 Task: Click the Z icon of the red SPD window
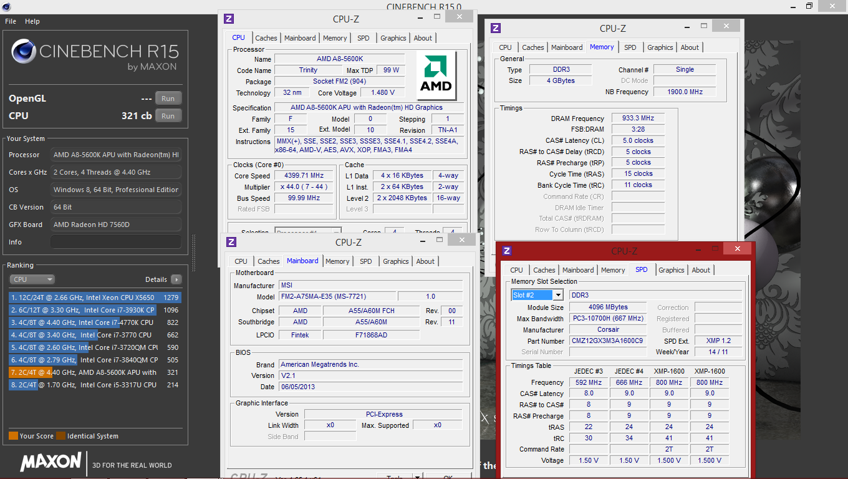[x=507, y=251]
